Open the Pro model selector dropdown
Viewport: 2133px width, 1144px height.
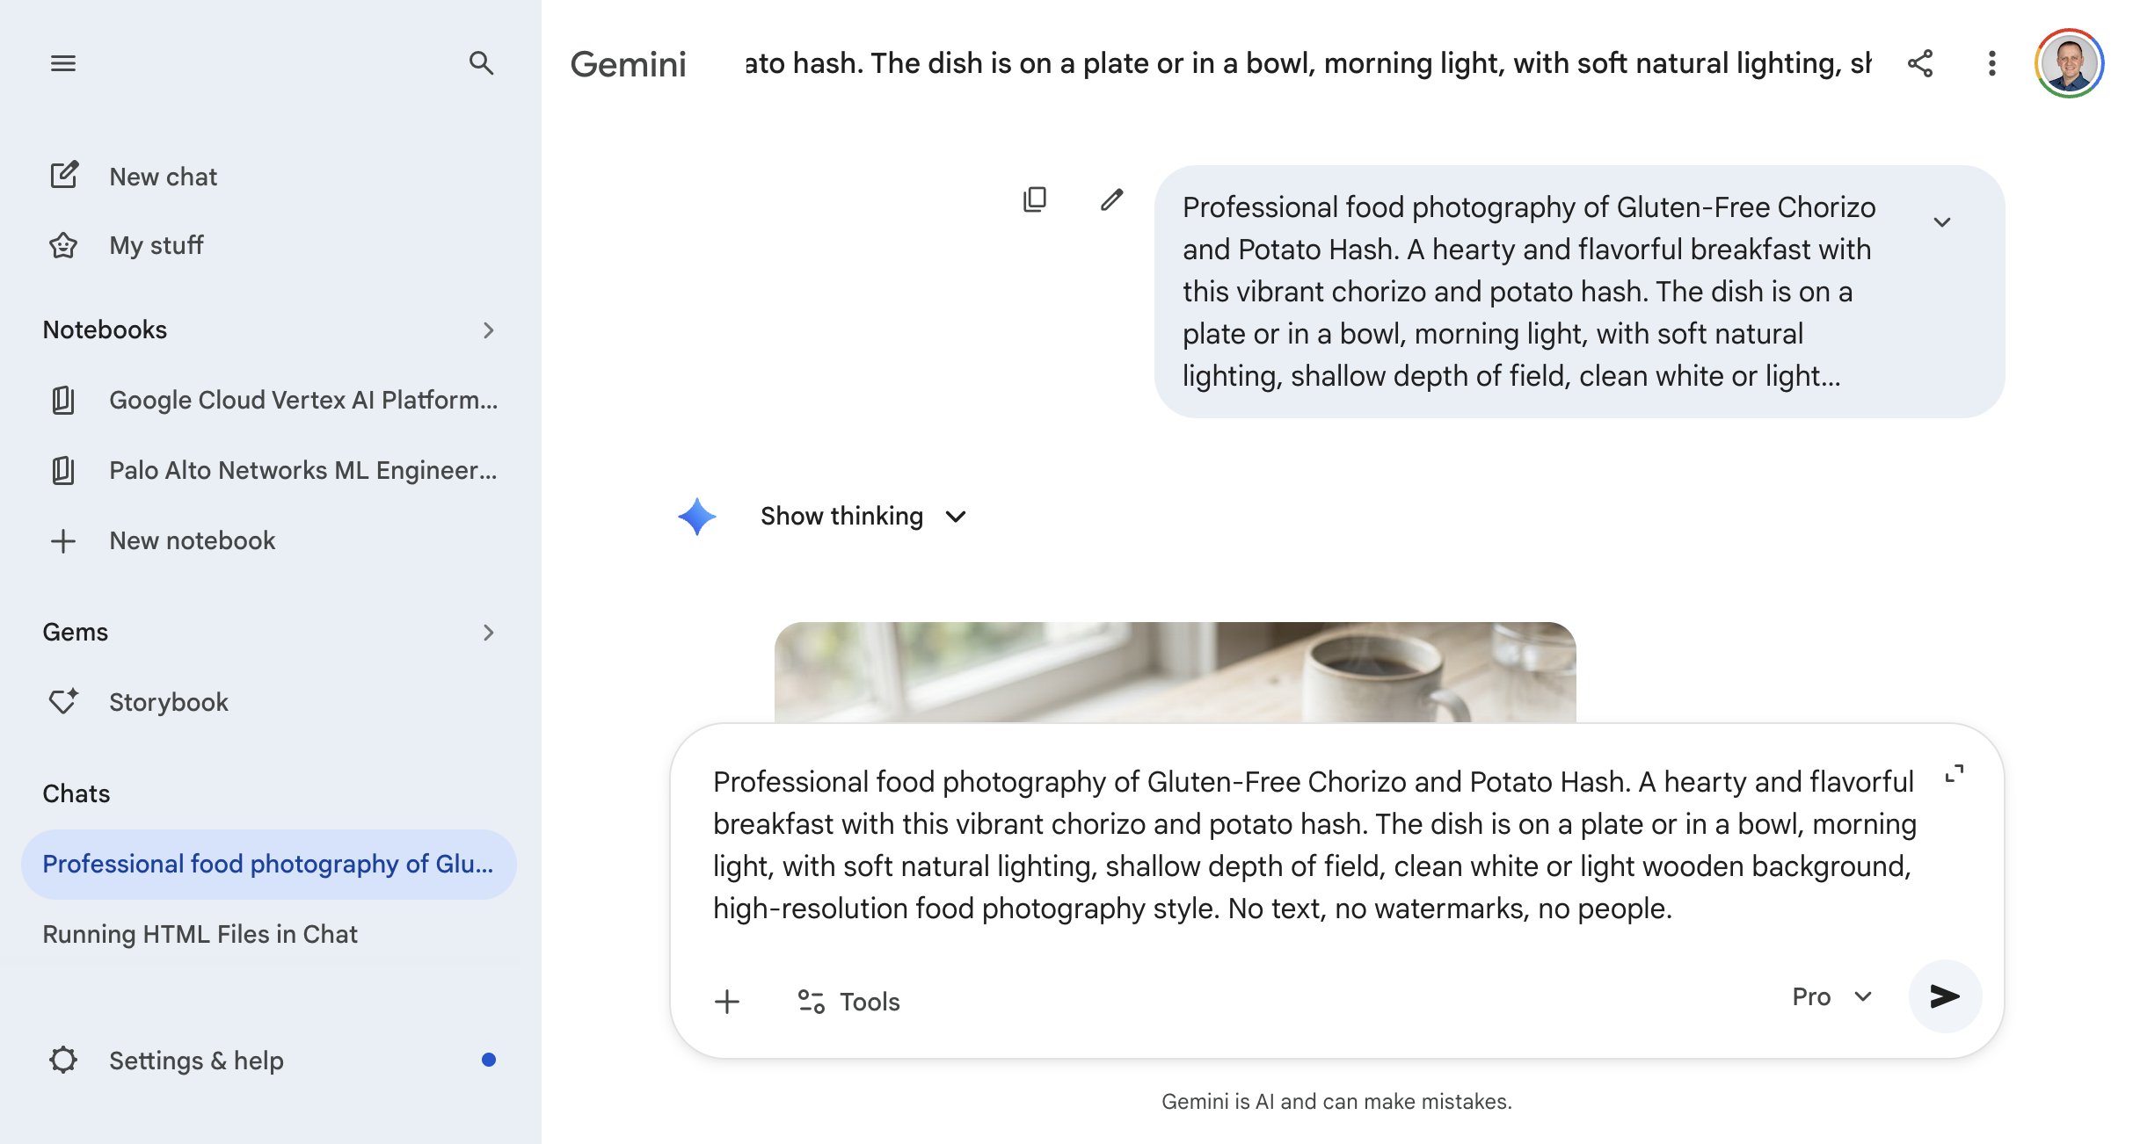1831,996
